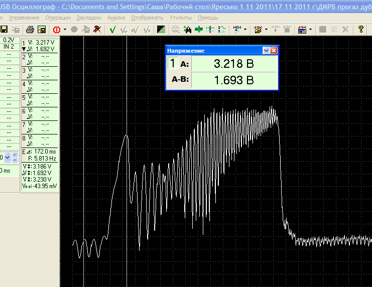This screenshot has width=372, height=287.
Task: Click the grayed dotted grid icon
Action: (334, 30)
